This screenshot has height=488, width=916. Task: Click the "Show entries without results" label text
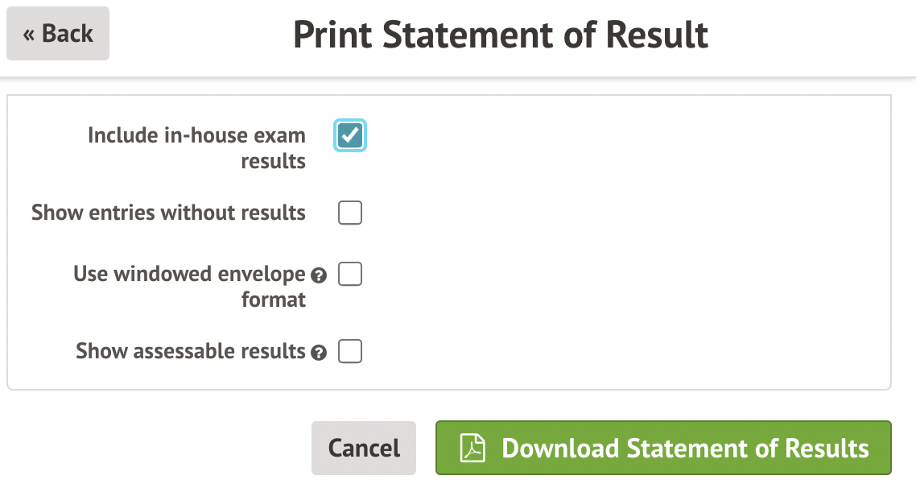pos(168,213)
